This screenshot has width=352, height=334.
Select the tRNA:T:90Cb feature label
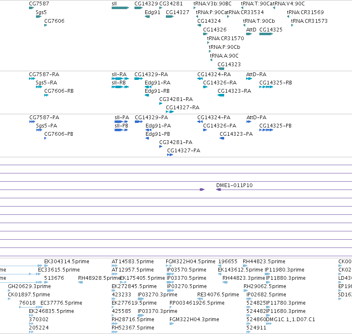(259, 21)
